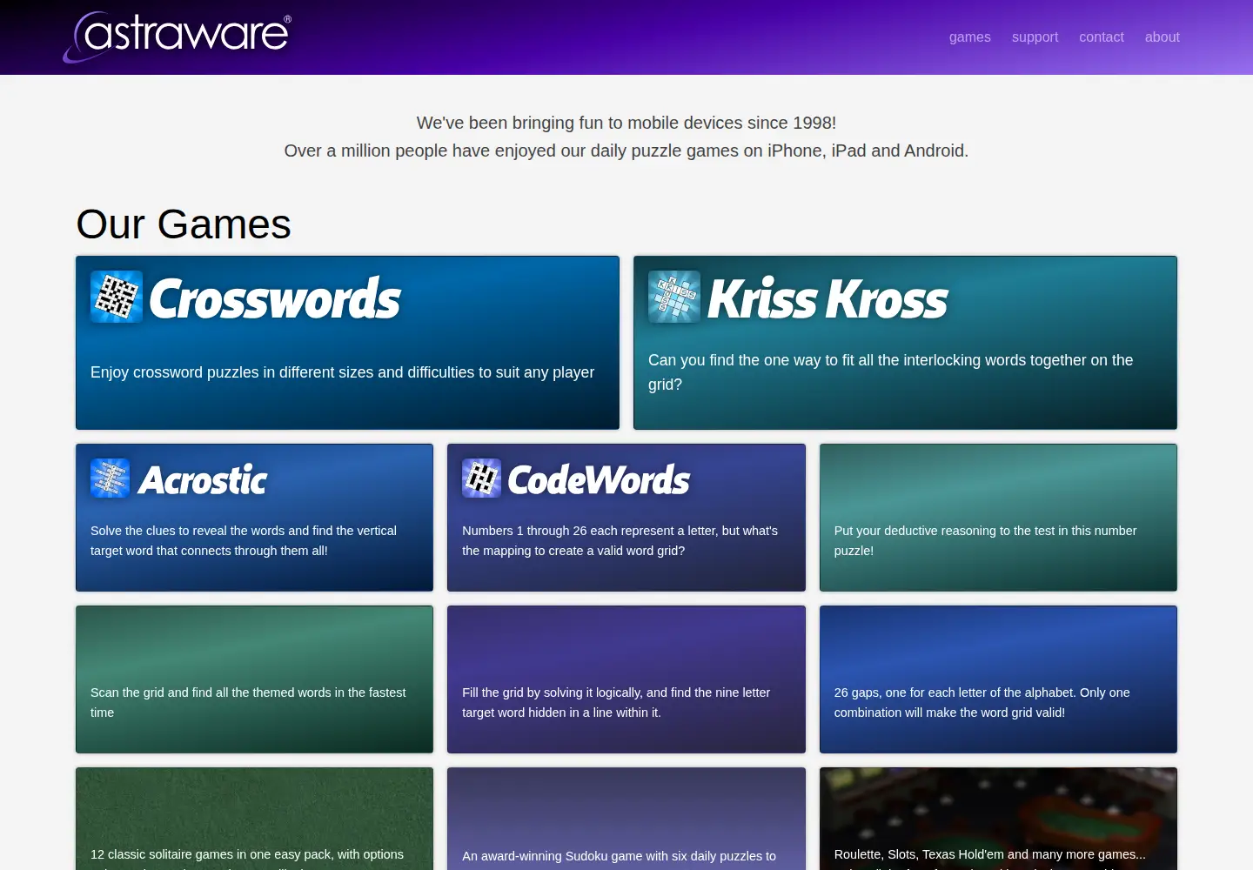
Task: Click the CodeWords app icon
Action: point(481,478)
